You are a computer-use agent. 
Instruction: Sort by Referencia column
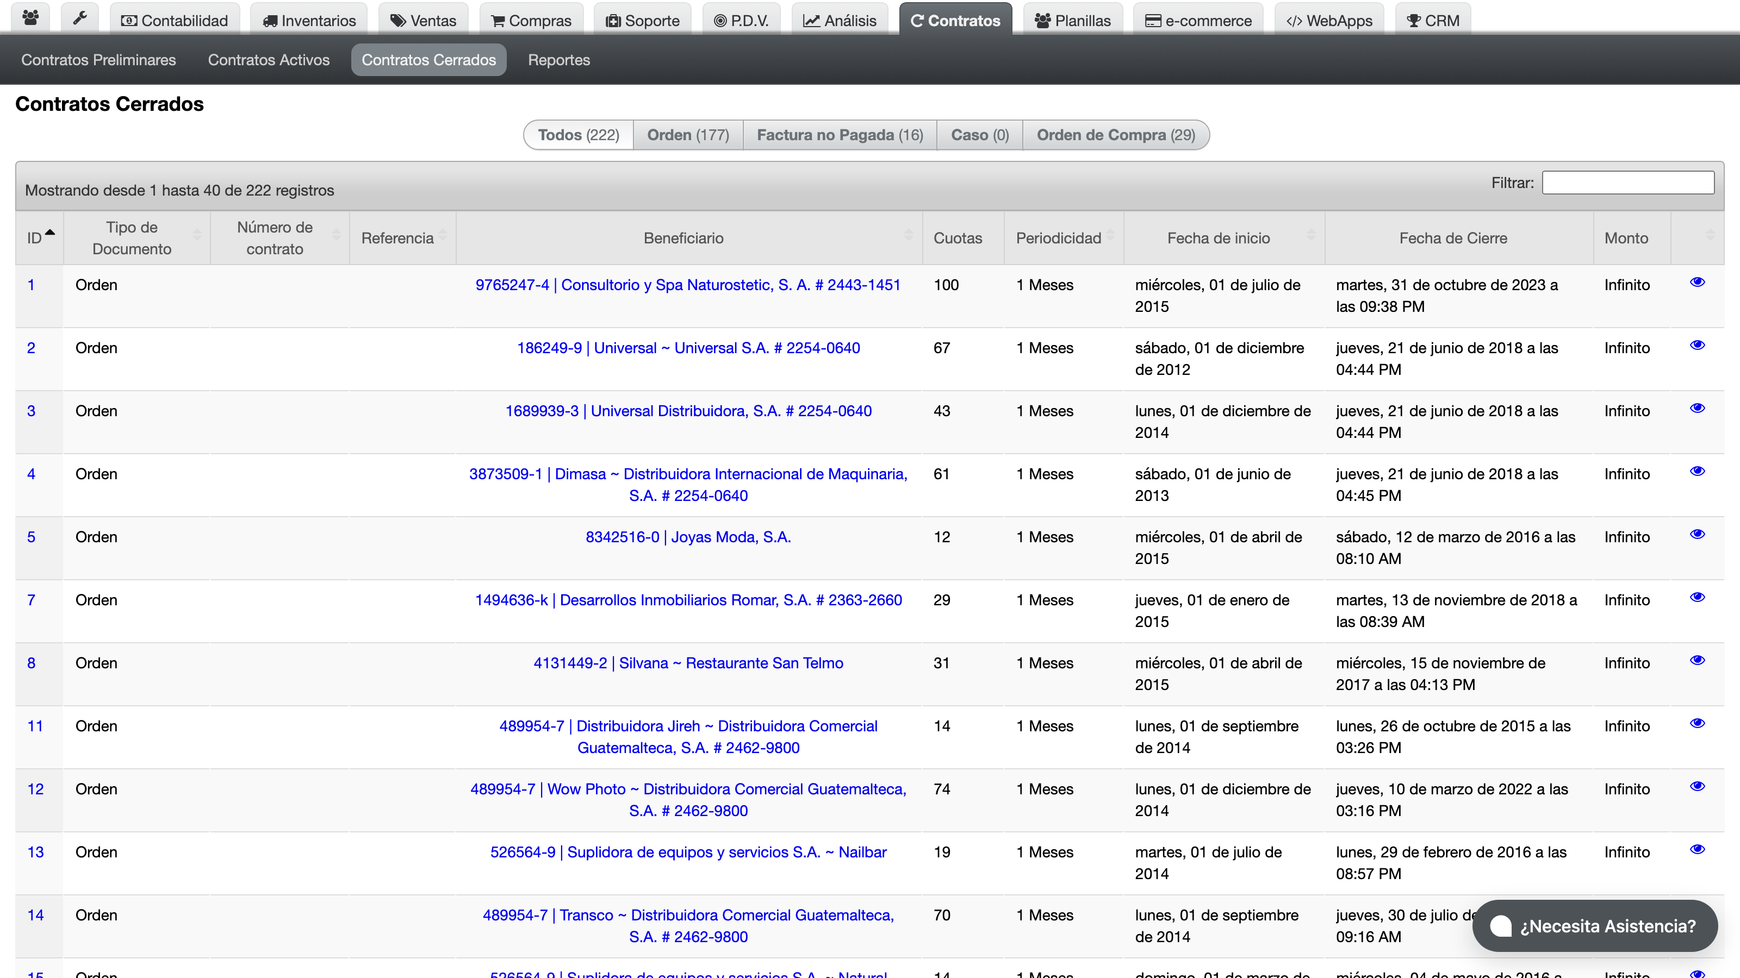(x=402, y=237)
